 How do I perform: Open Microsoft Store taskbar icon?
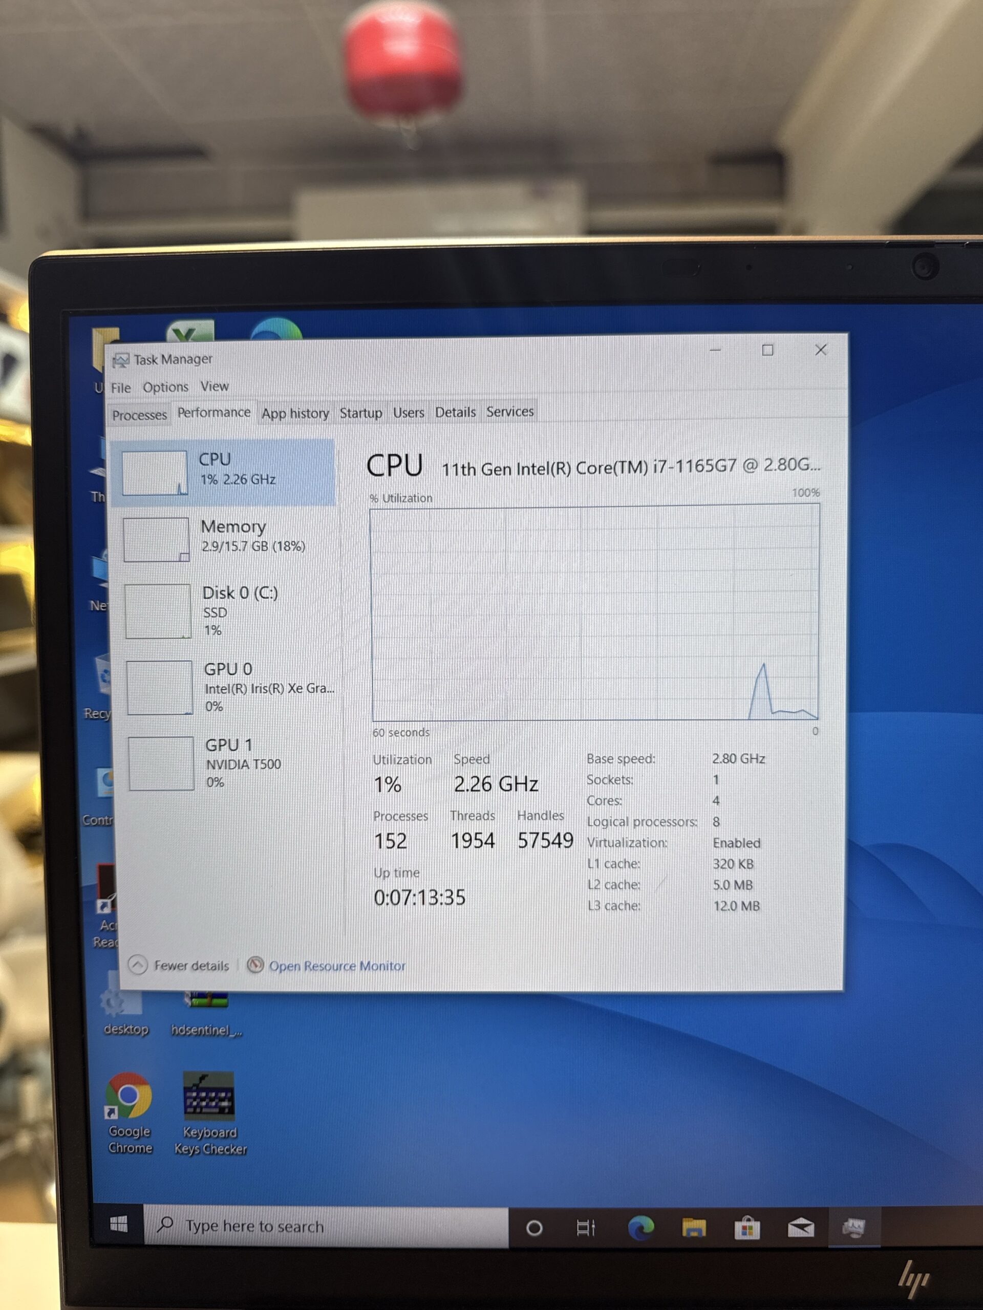[746, 1227]
